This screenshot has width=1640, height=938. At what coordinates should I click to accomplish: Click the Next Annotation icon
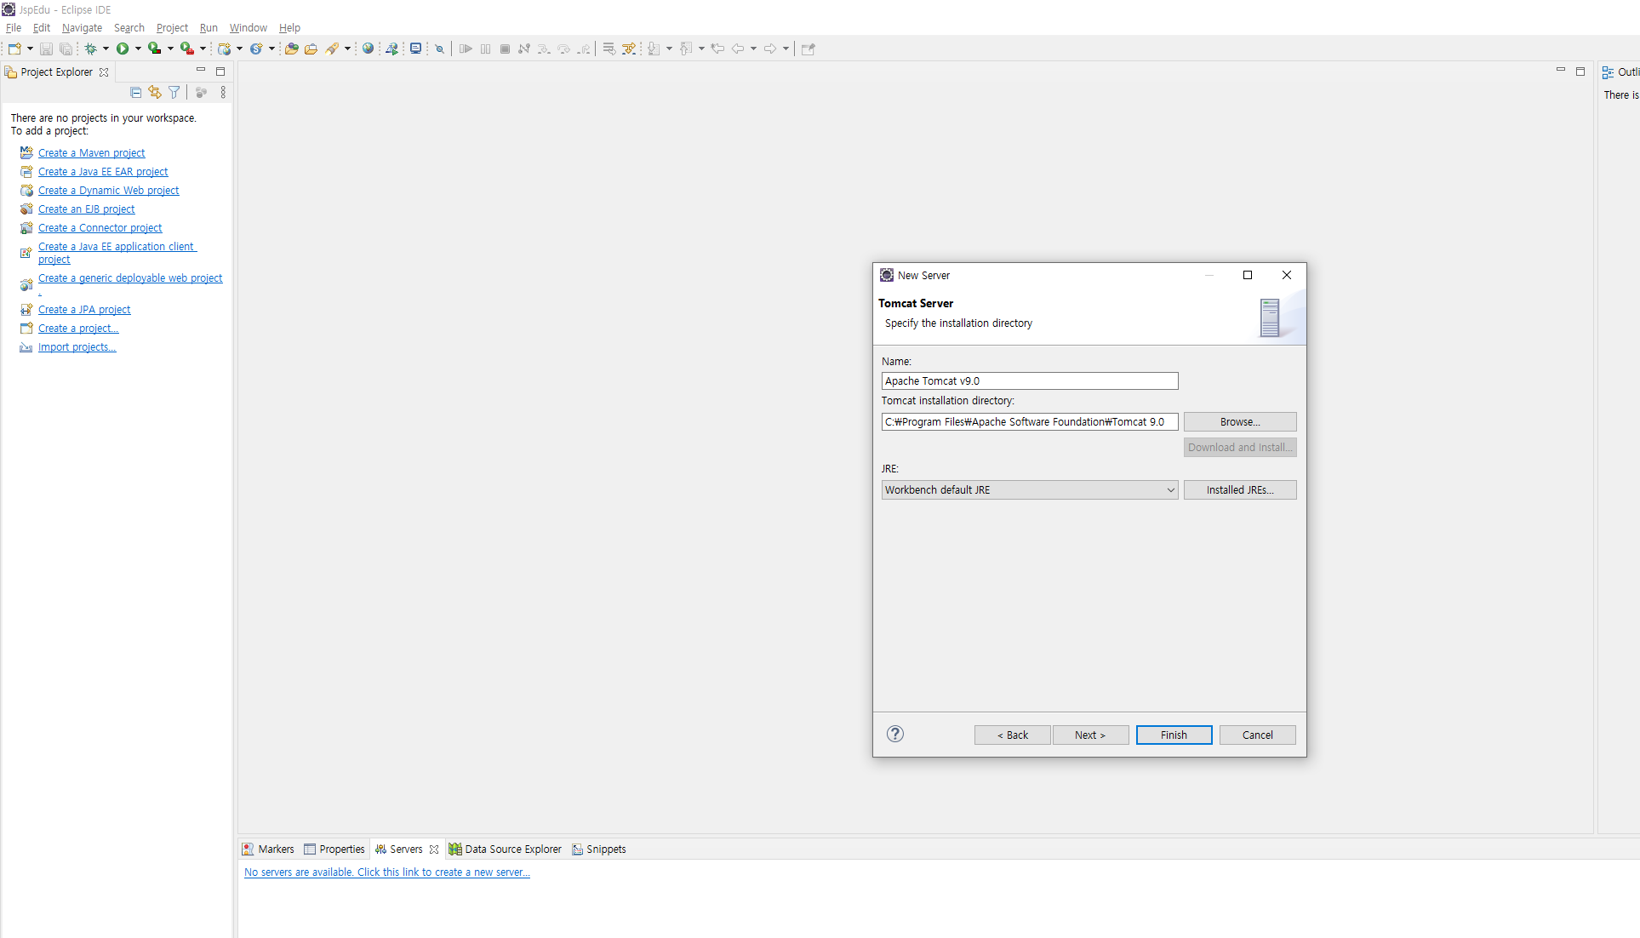[x=653, y=49]
